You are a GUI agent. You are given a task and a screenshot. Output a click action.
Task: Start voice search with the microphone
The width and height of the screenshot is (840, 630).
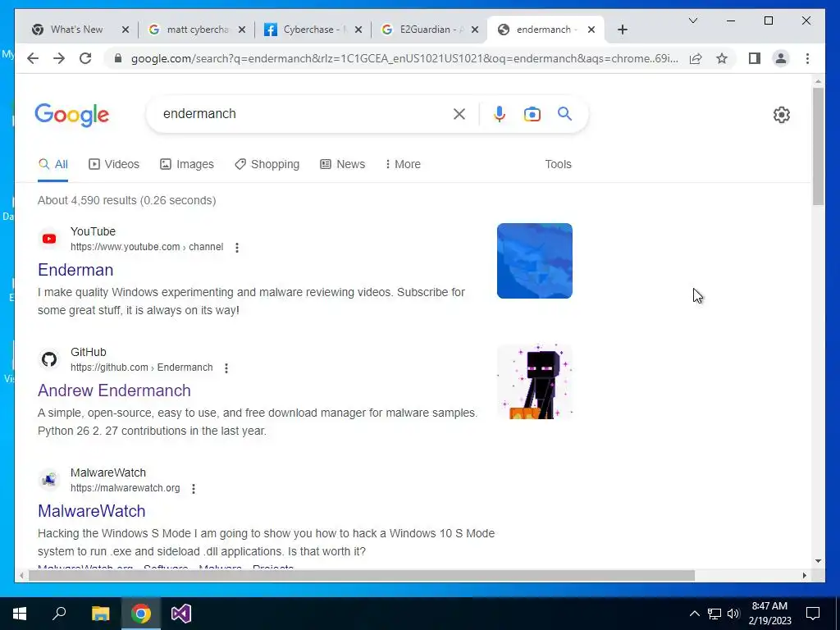click(500, 114)
